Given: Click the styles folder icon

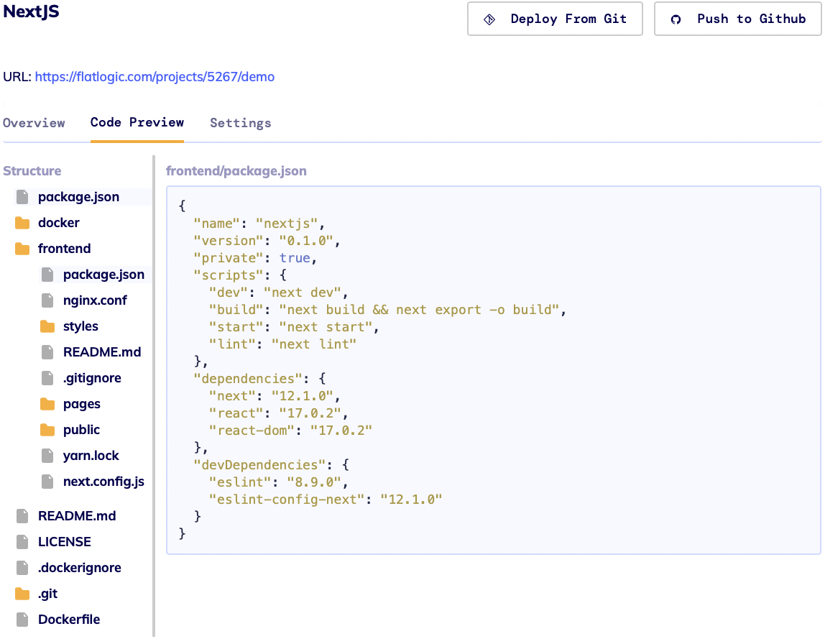Looking at the screenshot, I should coord(47,326).
